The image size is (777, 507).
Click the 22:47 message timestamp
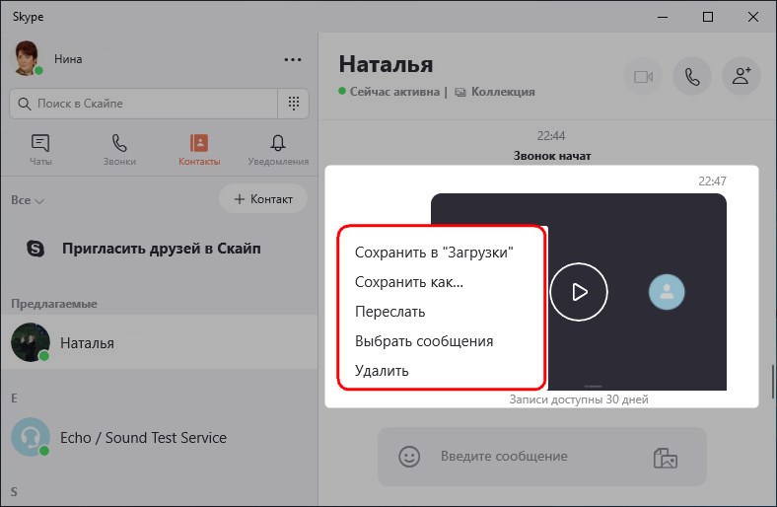(x=712, y=181)
